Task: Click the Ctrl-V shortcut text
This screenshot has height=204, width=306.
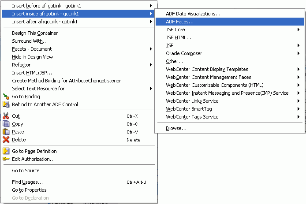Action: (x=132, y=132)
